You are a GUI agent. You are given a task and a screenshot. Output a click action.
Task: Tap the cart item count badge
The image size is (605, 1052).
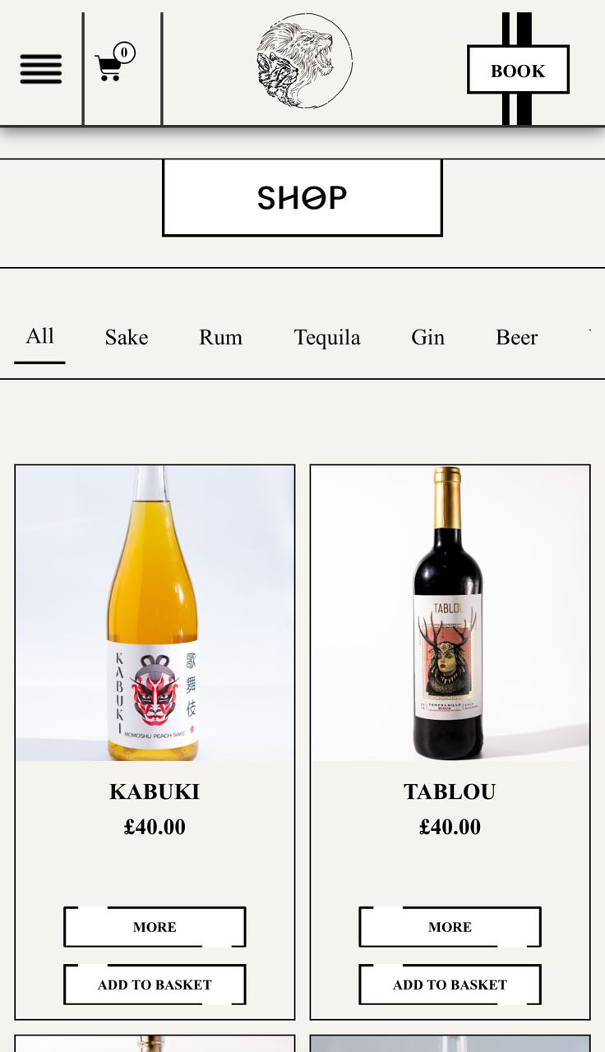[124, 53]
